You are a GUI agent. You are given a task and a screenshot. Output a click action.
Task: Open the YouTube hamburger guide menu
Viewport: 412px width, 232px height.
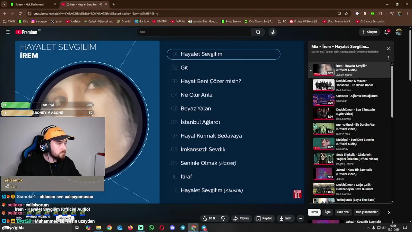click(8, 32)
